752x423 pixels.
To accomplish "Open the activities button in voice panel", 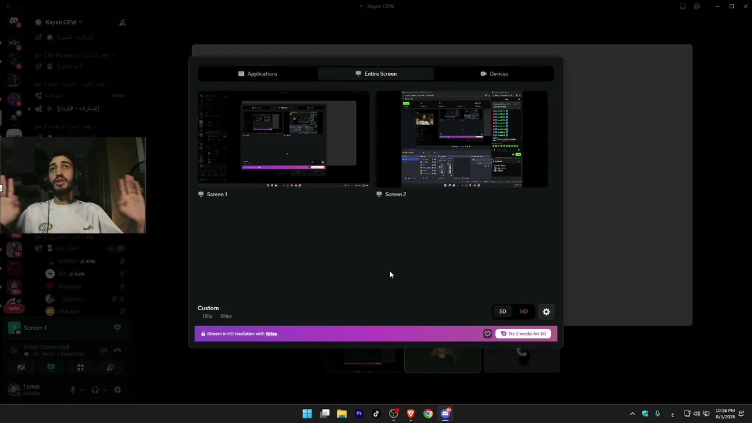I will [x=80, y=367].
